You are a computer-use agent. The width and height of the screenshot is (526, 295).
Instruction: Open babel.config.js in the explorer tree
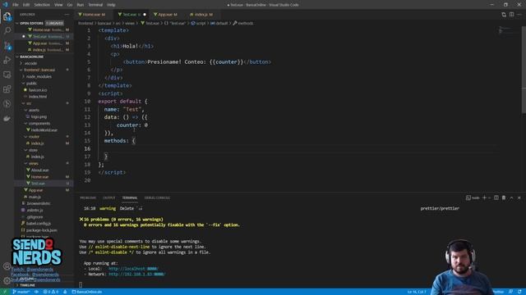click(x=39, y=224)
